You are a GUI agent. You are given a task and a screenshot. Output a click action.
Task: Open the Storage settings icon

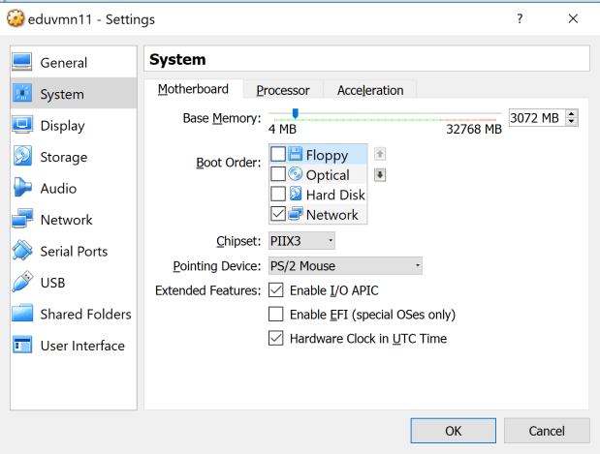click(23, 157)
